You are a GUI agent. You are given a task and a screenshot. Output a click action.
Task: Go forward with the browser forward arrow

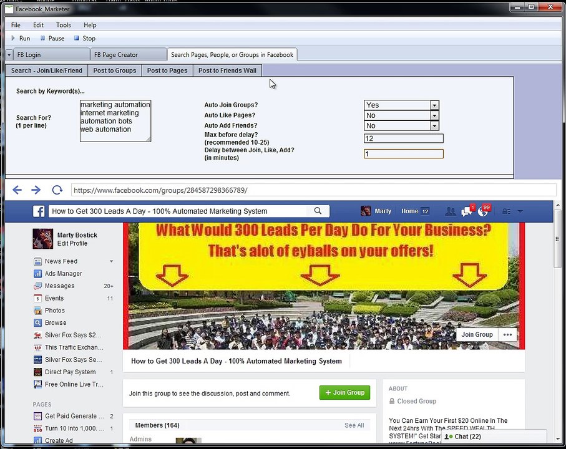(36, 190)
